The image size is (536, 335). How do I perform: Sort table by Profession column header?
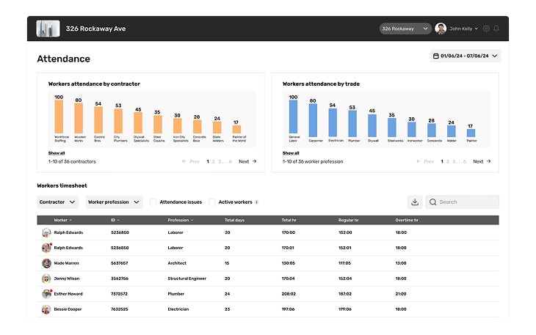point(180,220)
